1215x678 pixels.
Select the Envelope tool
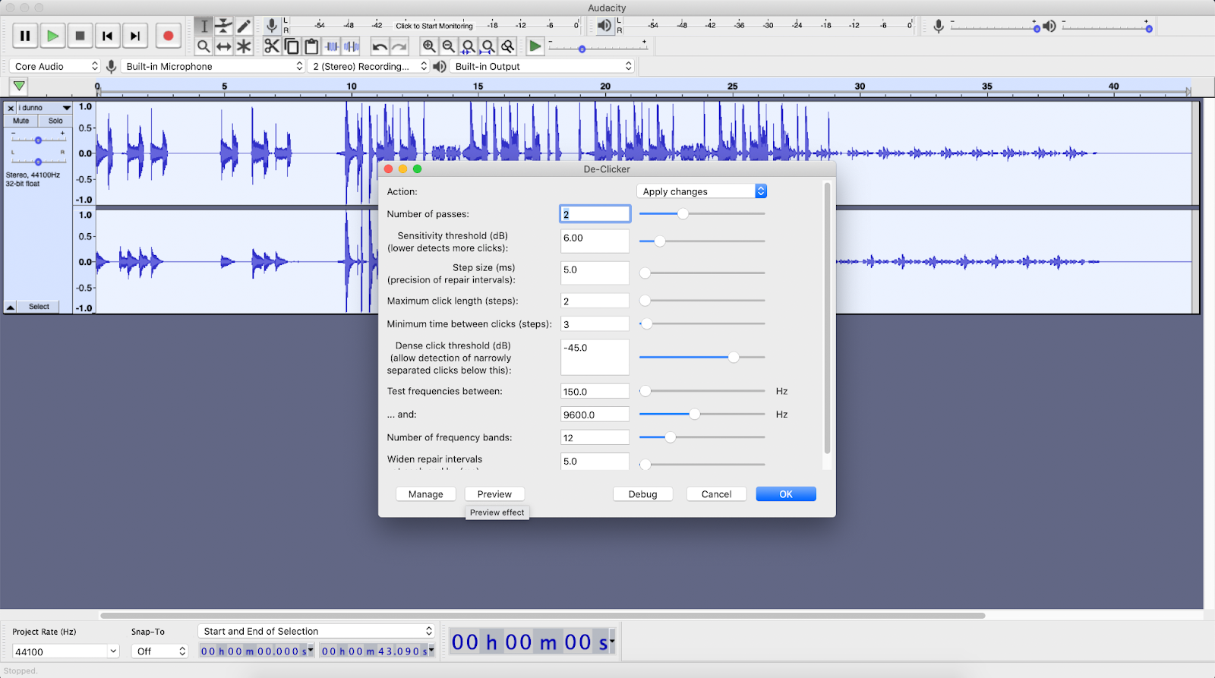[223, 27]
